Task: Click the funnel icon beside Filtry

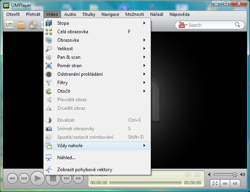Action: (x=49, y=83)
